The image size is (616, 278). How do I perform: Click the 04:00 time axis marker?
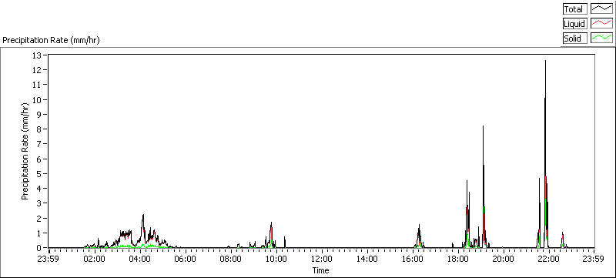140,259
